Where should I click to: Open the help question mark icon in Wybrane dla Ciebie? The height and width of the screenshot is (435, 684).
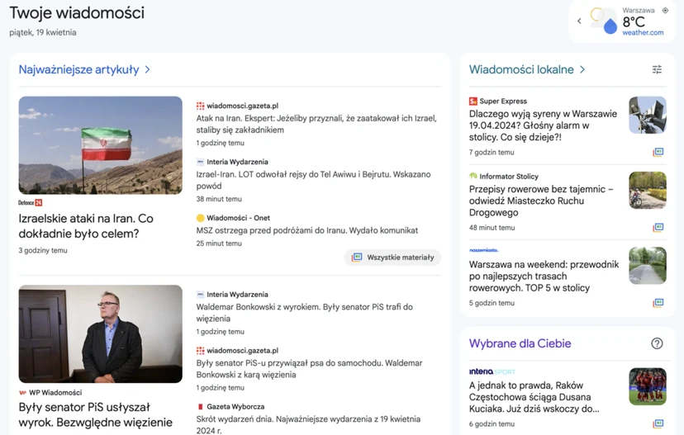click(x=657, y=343)
